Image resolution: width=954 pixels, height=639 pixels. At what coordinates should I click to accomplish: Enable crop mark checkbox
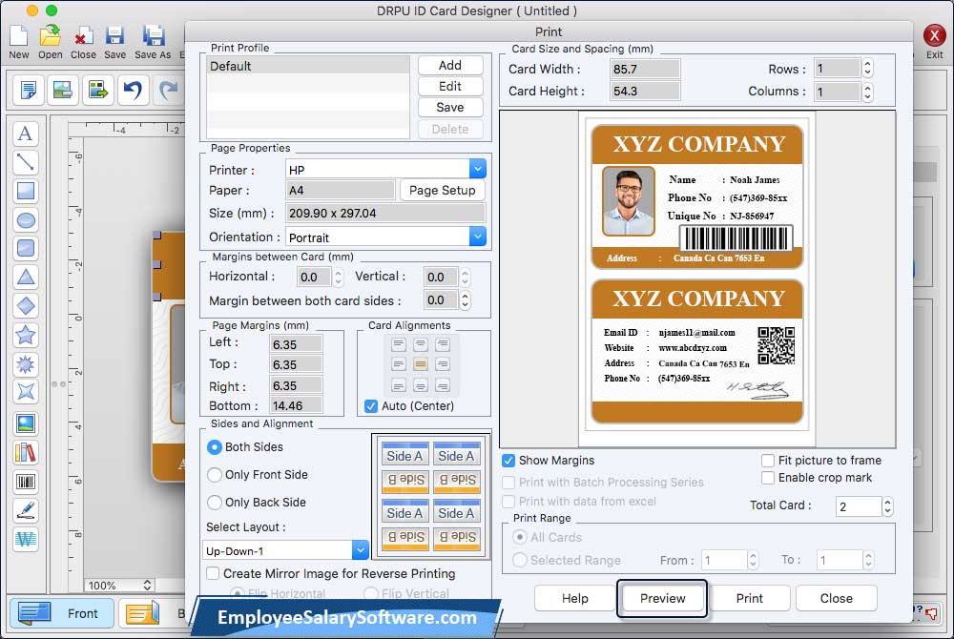click(768, 478)
